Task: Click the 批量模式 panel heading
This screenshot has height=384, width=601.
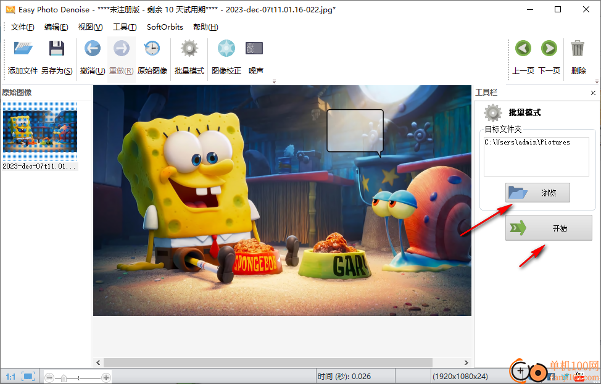Action: click(x=524, y=112)
